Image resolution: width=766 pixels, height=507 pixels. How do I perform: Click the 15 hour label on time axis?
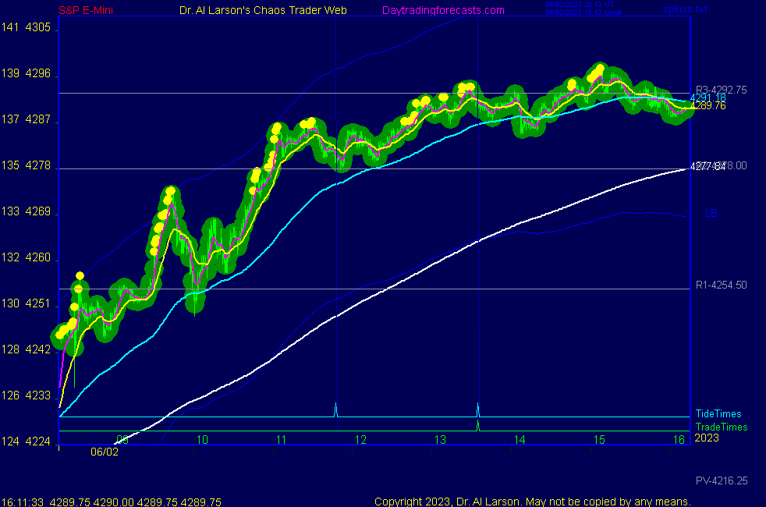[x=599, y=440]
